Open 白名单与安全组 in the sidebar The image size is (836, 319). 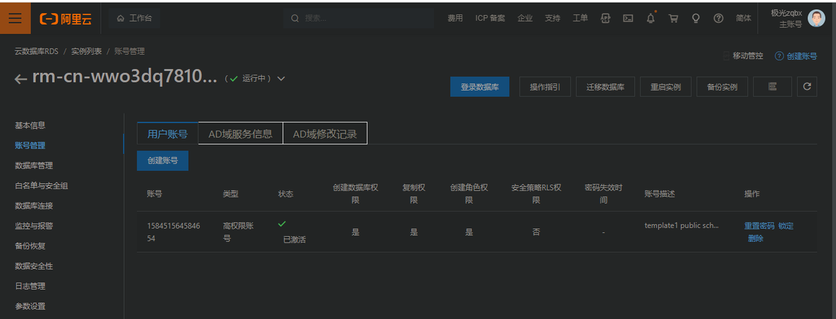[x=41, y=186]
